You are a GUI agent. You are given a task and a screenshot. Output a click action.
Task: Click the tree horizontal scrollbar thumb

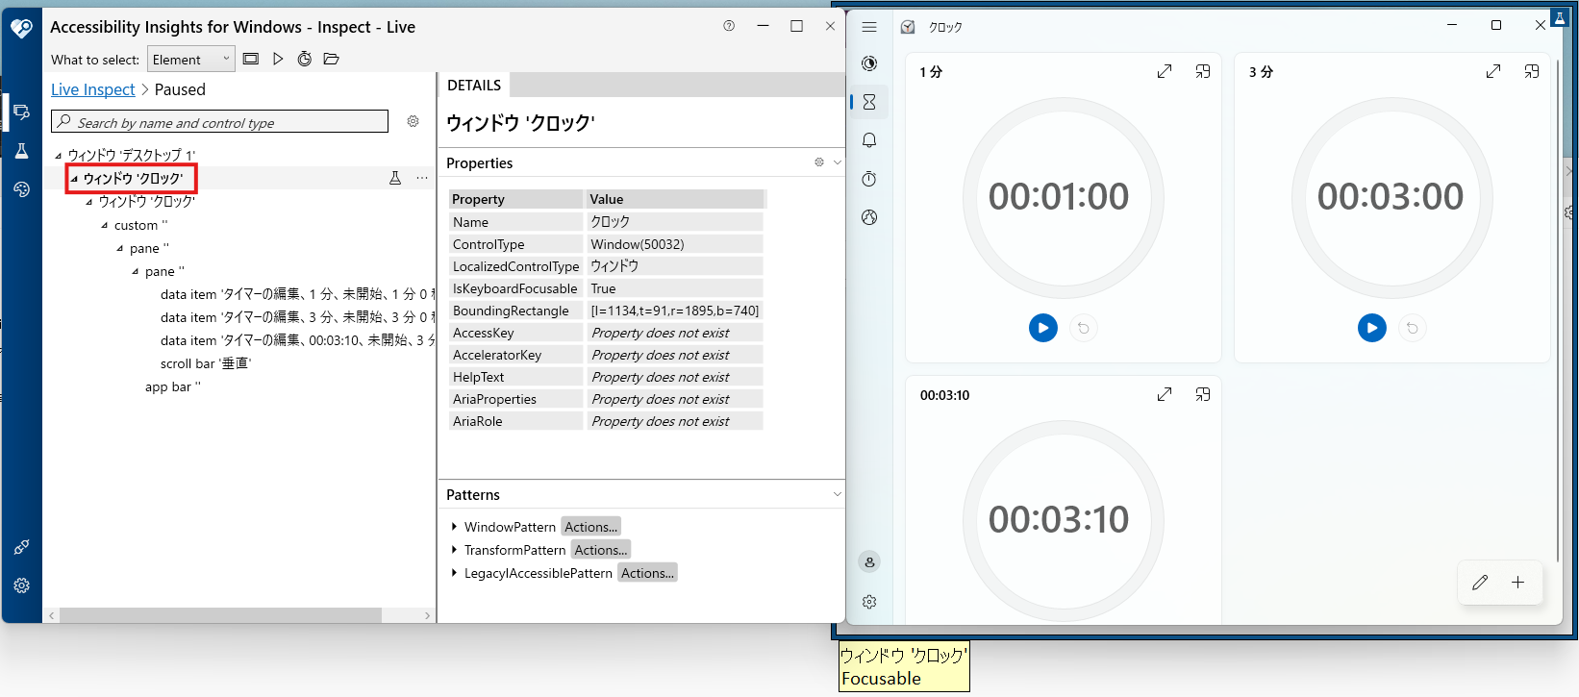pyautogui.click(x=220, y=615)
